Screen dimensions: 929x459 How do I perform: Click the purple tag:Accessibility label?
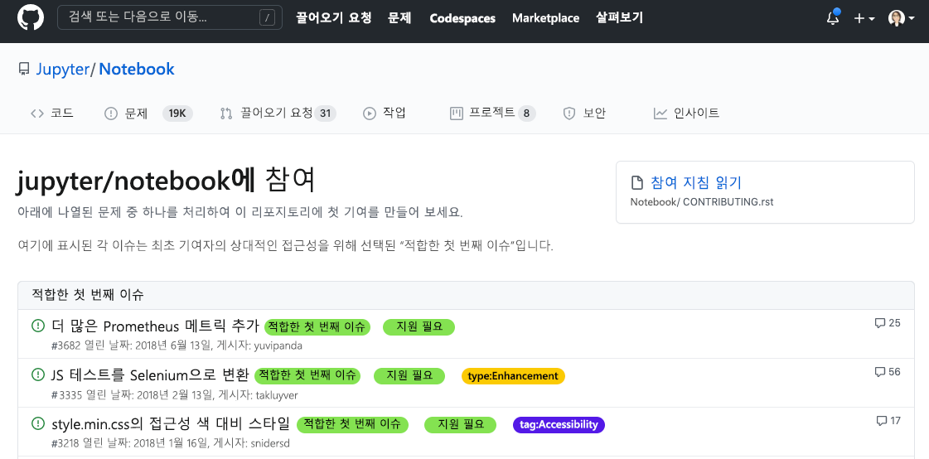559,425
